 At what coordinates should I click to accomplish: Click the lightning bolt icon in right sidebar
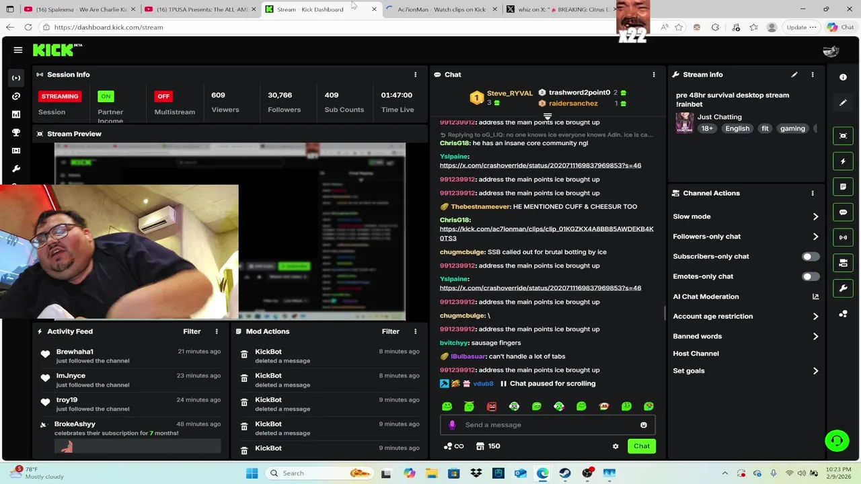click(843, 161)
